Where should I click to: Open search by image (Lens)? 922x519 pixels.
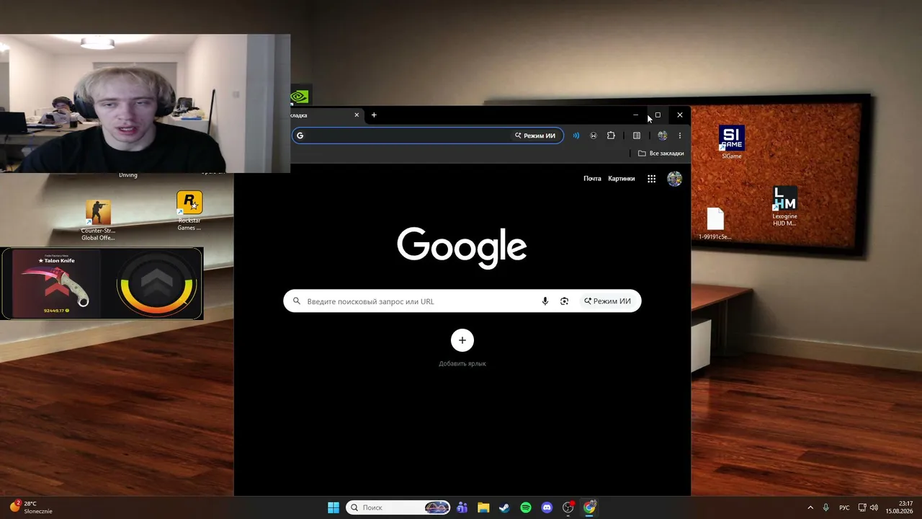pos(565,301)
